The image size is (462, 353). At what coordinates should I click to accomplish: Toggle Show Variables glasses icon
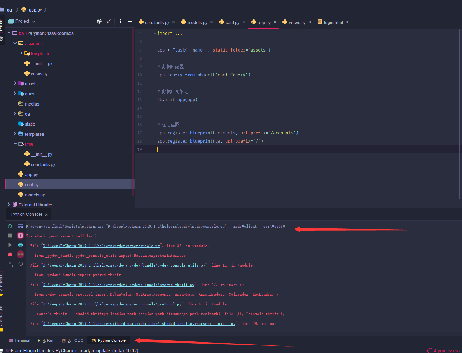(21, 254)
